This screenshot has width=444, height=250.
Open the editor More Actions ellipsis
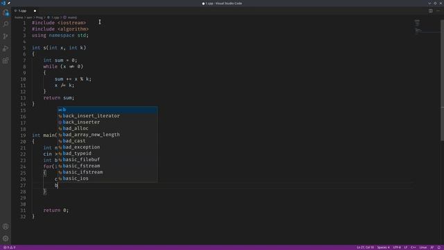click(438, 11)
